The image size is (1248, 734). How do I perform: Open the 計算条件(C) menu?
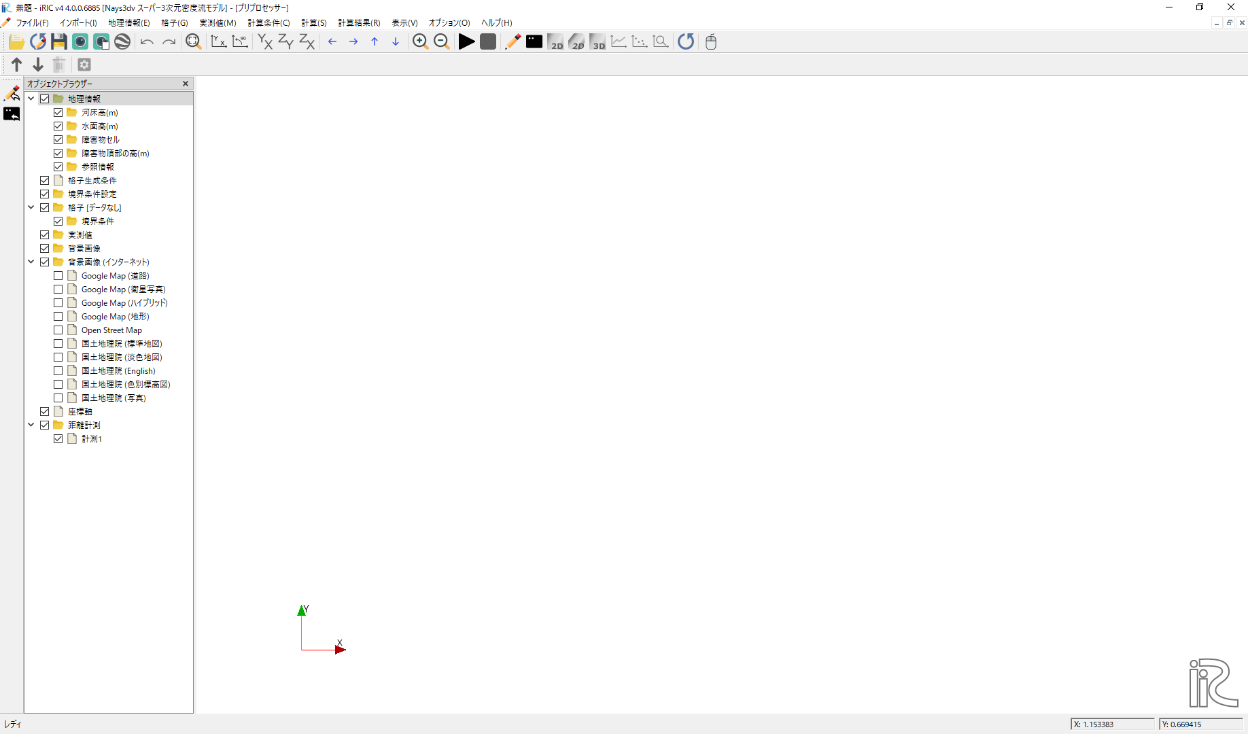[268, 23]
